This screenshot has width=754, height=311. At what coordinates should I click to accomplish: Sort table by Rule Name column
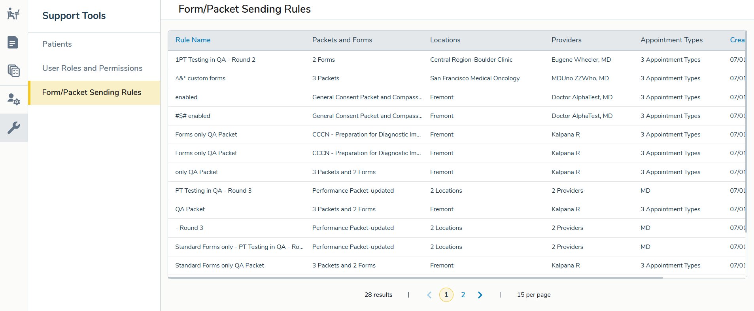click(x=193, y=40)
